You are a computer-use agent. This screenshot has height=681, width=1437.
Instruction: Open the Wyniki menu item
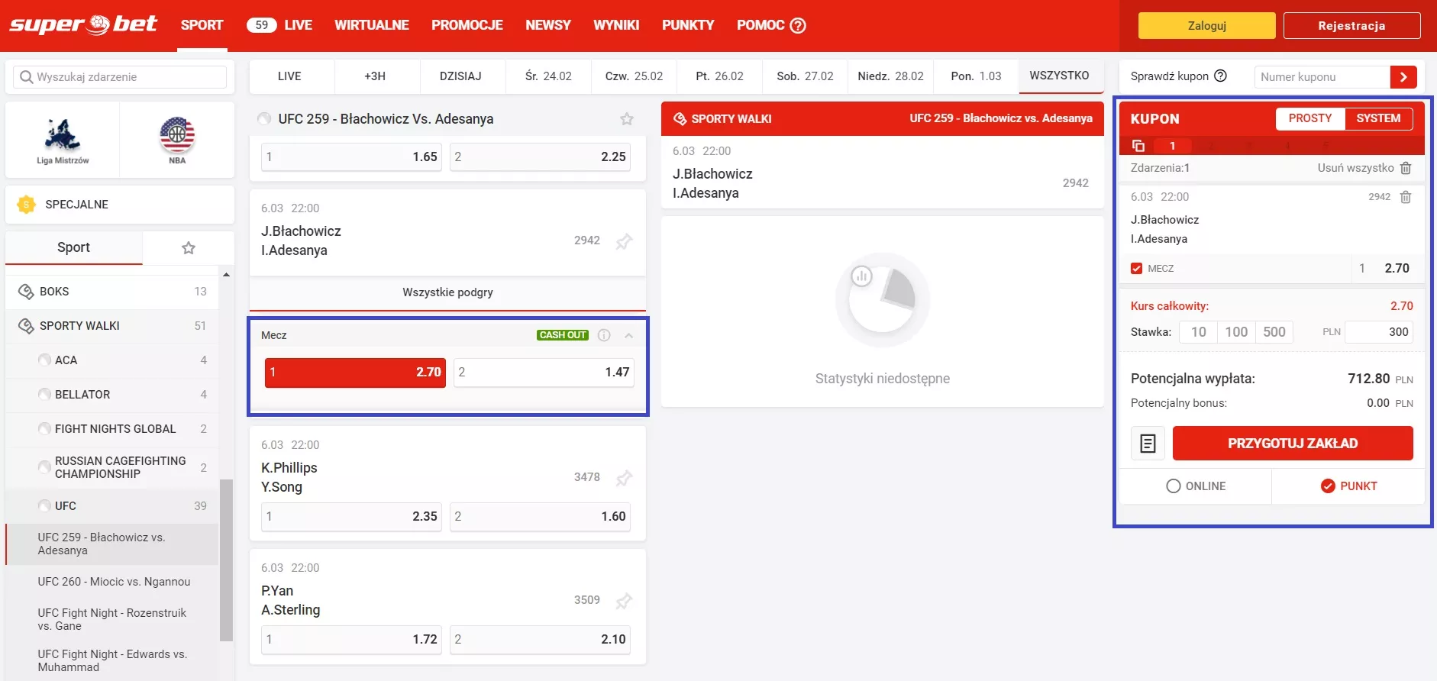pyautogui.click(x=616, y=25)
